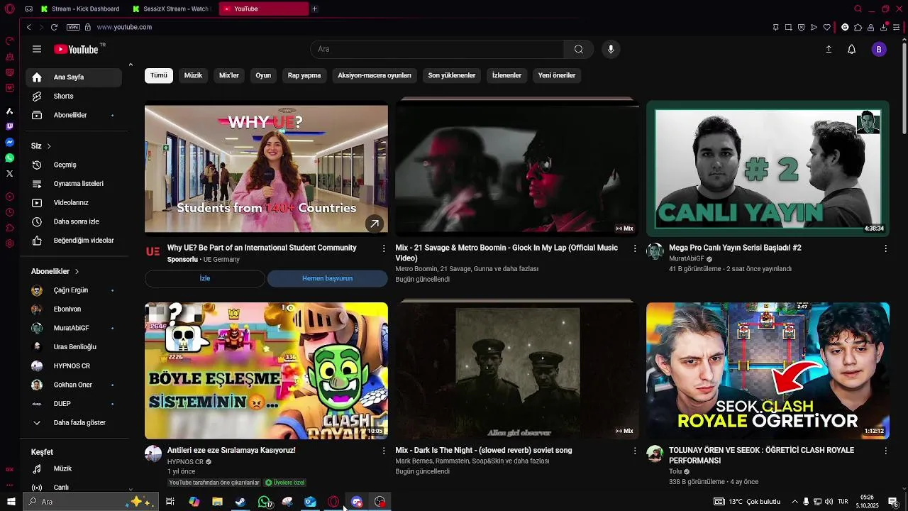Open Çağrı Ergün subscription channel

74,290
